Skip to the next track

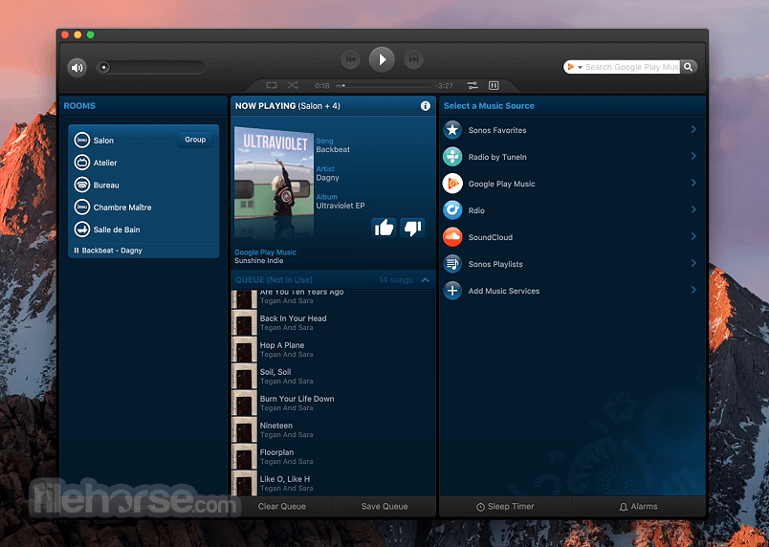413,59
